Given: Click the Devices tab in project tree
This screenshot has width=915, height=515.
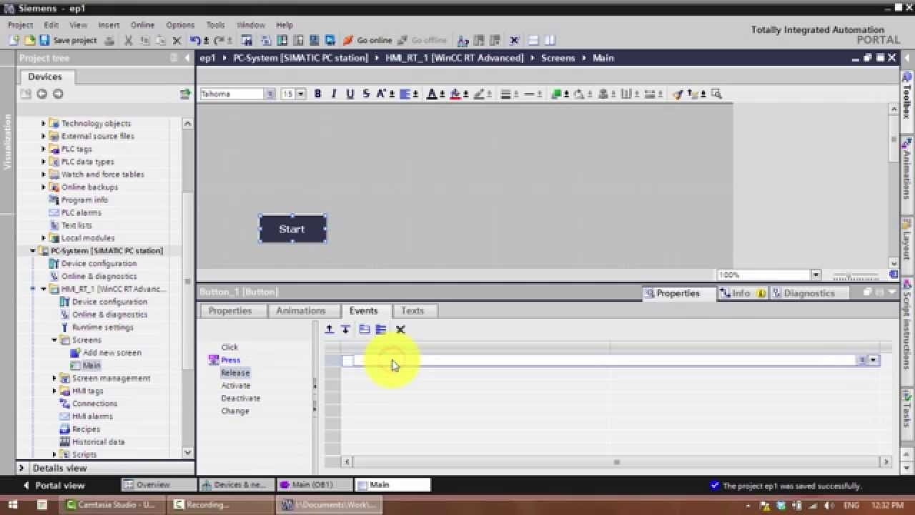Looking at the screenshot, I should (x=44, y=77).
